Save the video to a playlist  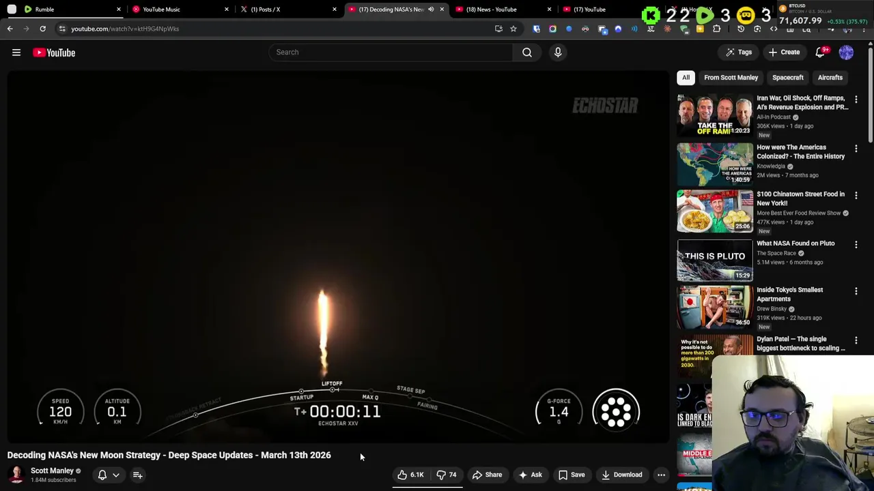pos(571,475)
